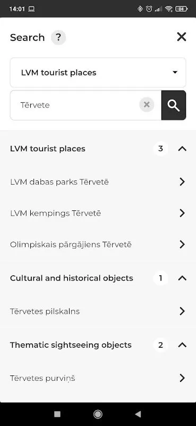This screenshot has width=196, height=426.
Task: Clear the Tērvete search text
Action: 147,105
